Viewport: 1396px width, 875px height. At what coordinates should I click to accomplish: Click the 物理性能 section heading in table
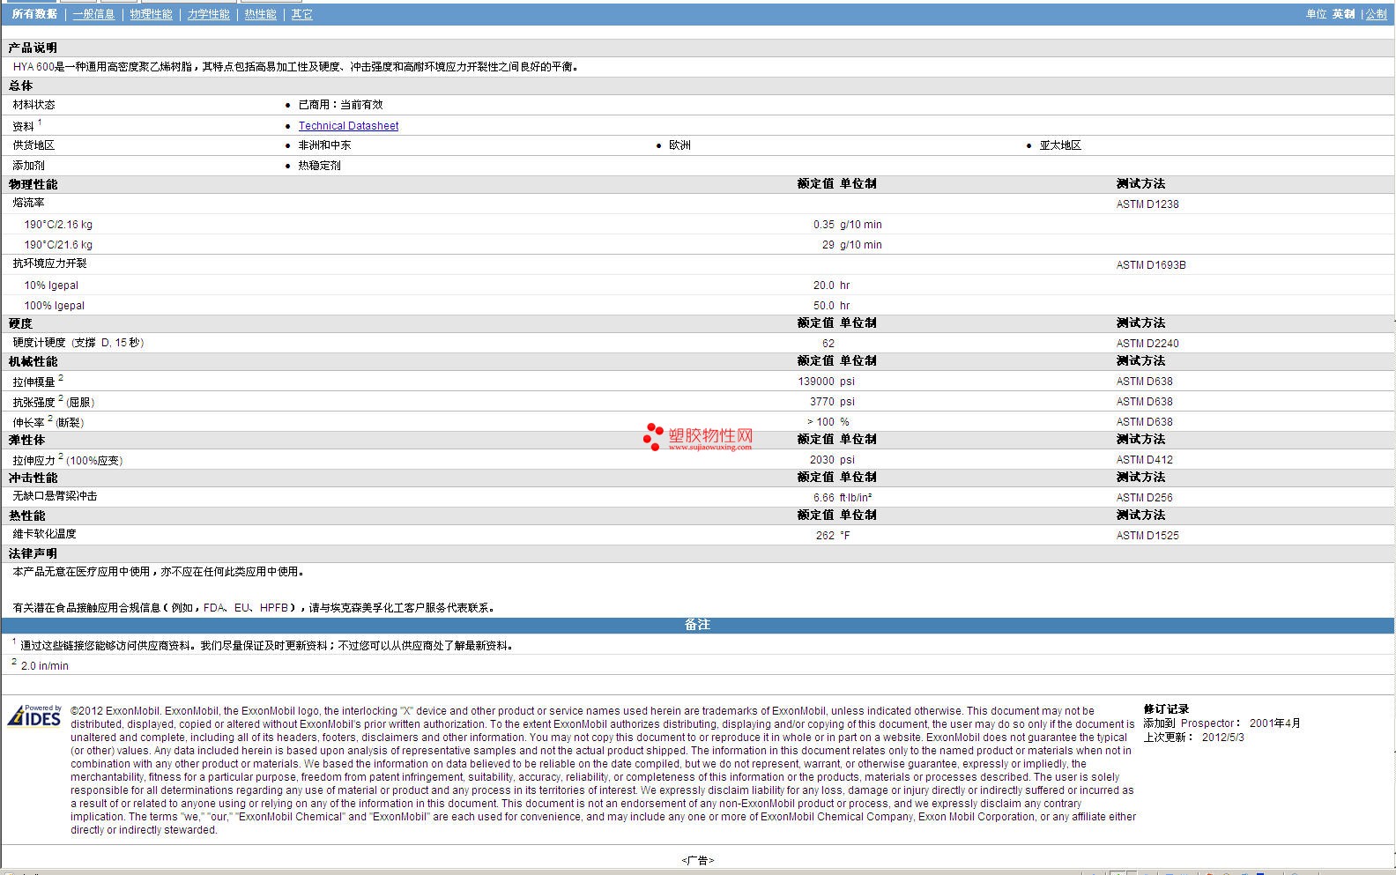pos(33,184)
